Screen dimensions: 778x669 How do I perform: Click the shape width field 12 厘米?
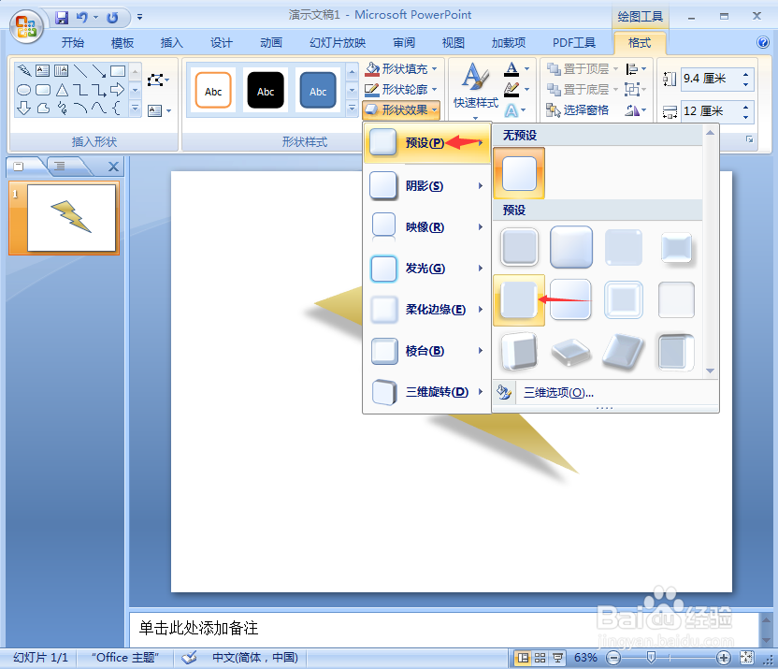point(710,111)
